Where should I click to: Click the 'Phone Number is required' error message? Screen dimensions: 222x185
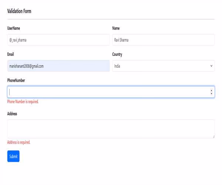pyautogui.click(x=23, y=102)
